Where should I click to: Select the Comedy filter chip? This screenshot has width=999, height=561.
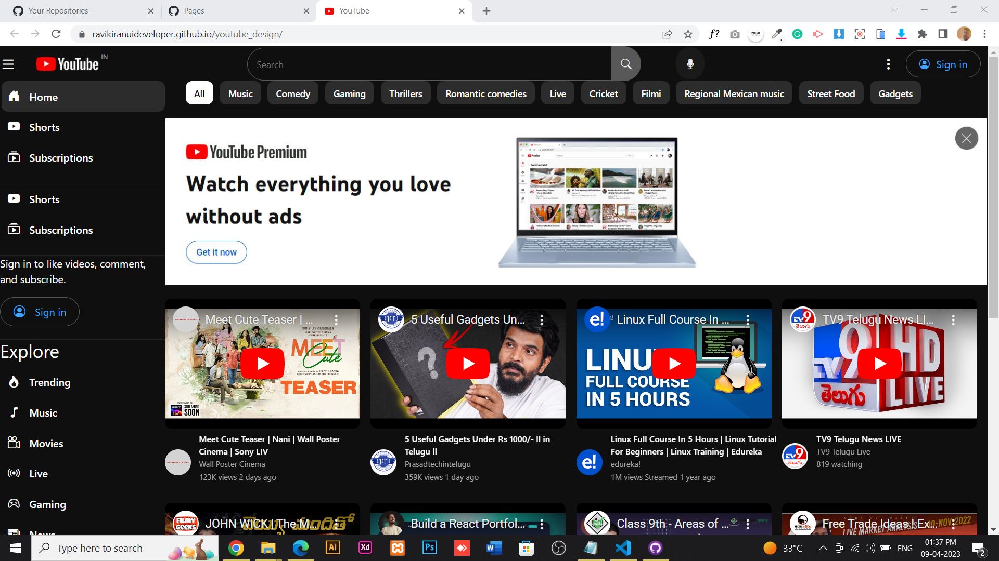pyautogui.click(x=293, y=94)
